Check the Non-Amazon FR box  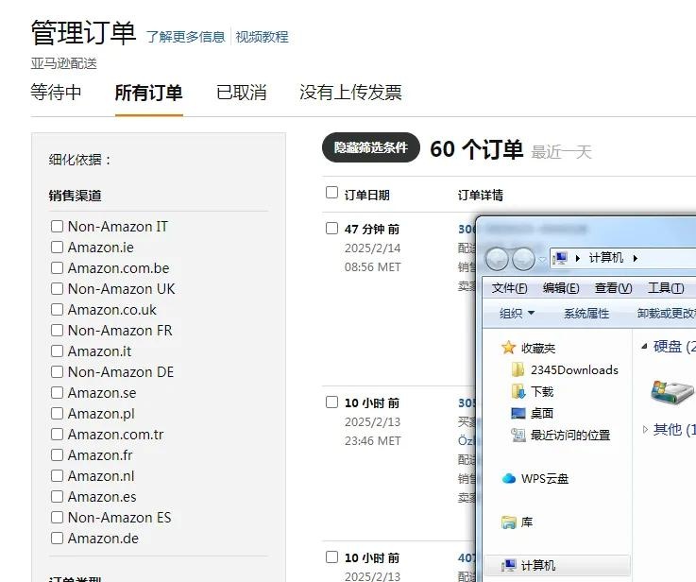pos(57,331)
